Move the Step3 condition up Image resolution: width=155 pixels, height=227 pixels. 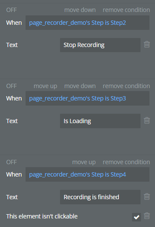pos(46,86)
